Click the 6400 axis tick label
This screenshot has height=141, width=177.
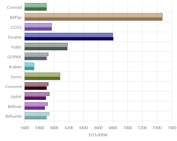click(x=84, y=128)
